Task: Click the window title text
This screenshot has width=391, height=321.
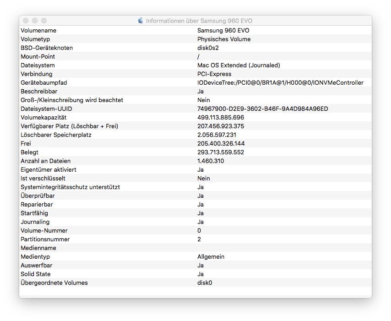Action: 199,21
